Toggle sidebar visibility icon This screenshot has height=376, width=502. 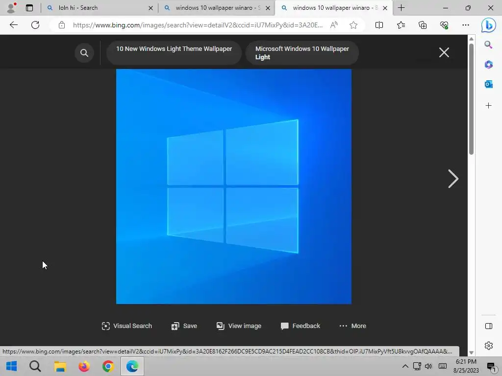489,326
